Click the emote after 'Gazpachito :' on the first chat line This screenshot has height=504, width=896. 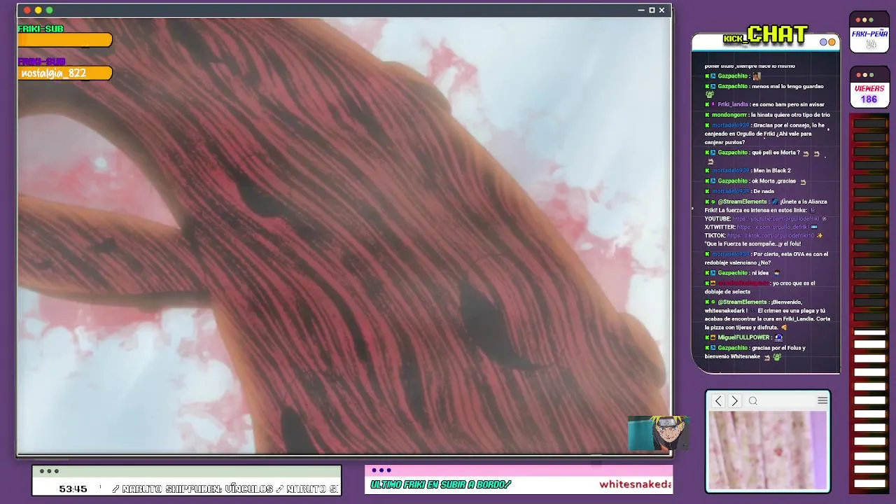757,76
